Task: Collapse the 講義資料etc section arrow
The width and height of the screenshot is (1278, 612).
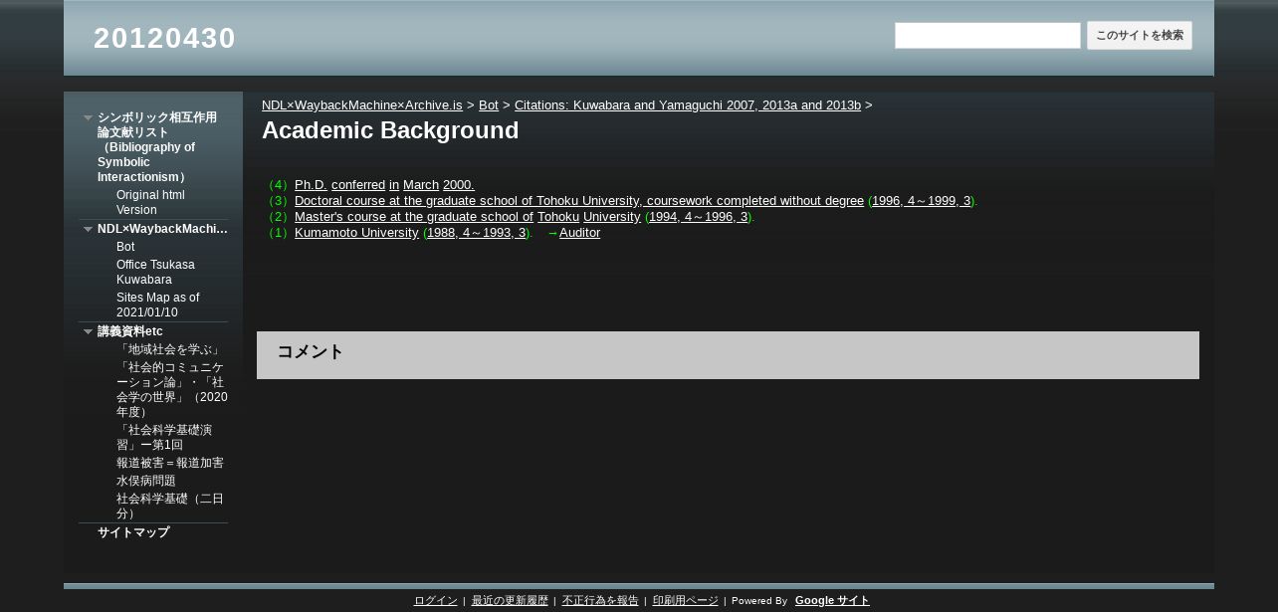Action: point(88,331)
